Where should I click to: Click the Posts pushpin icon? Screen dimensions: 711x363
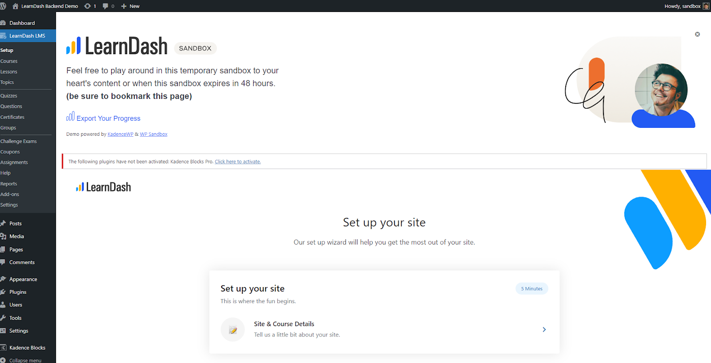pyautogui.click(x=3, y=224)
